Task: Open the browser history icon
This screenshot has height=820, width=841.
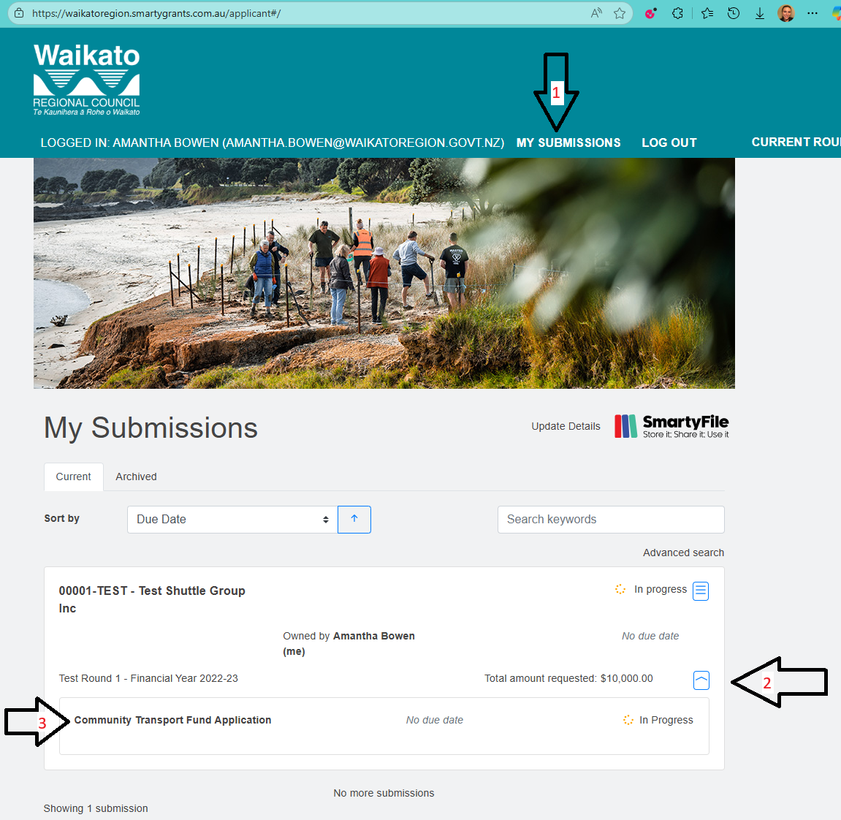Action: click(x=733, y=13)
